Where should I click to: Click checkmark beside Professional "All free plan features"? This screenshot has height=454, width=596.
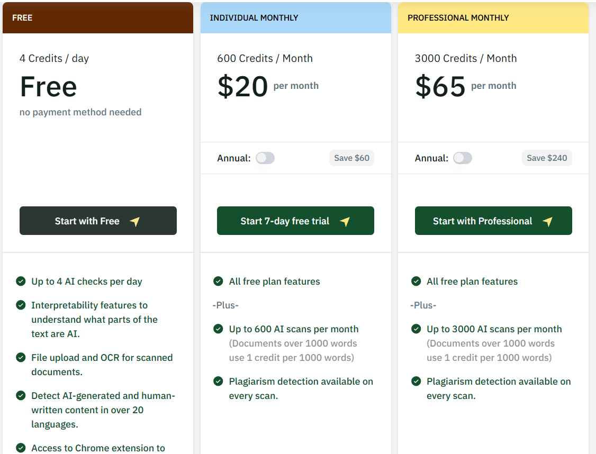(416, 281)
